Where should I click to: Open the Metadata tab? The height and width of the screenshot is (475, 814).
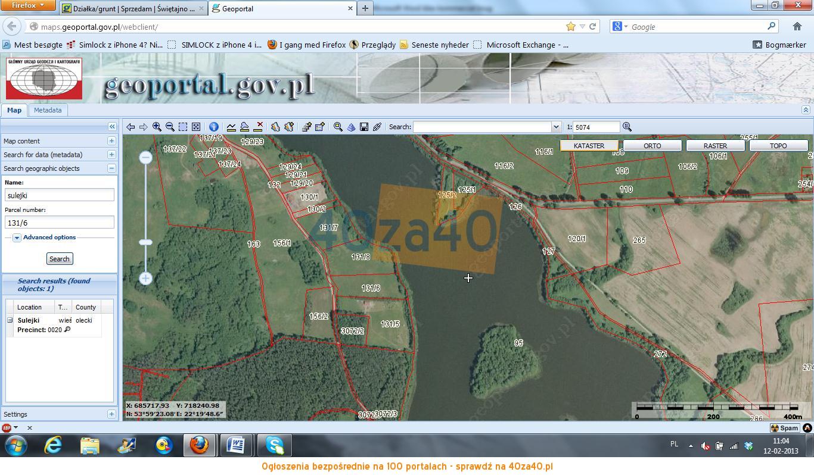[48, 110]
